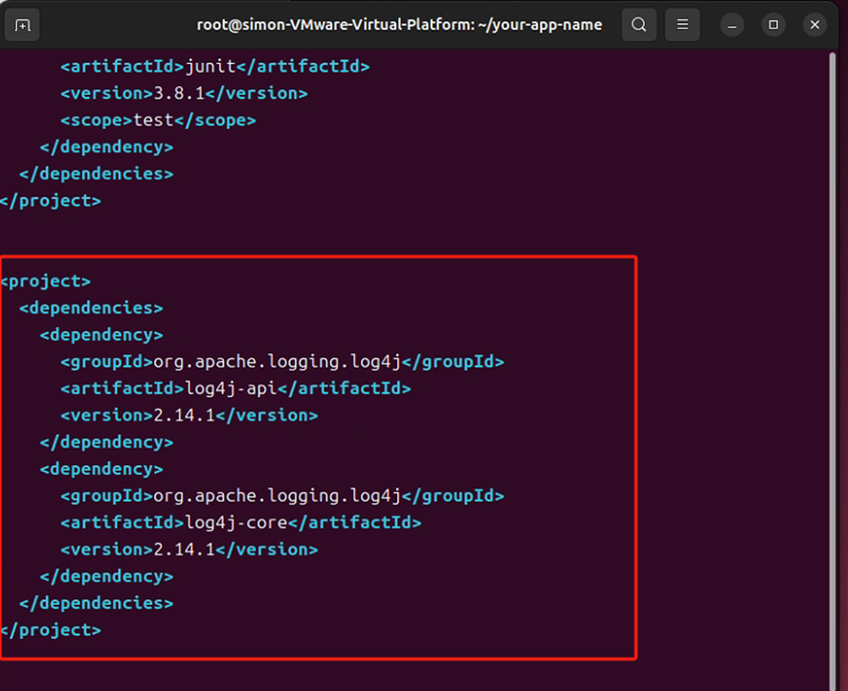
Task: Click the last closing </dependencies> tag
Action: click(97, 603)
